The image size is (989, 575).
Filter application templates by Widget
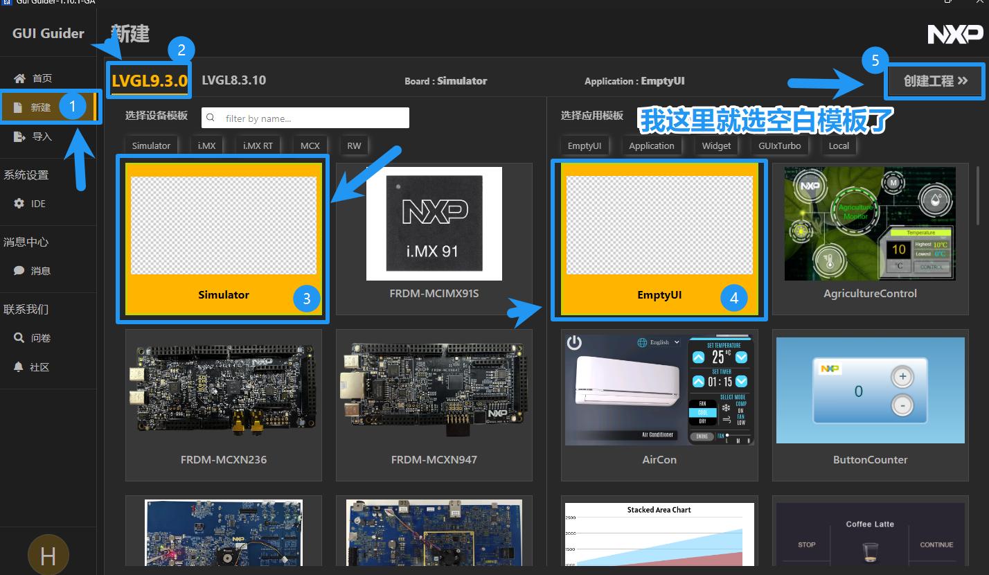(716, 145)
